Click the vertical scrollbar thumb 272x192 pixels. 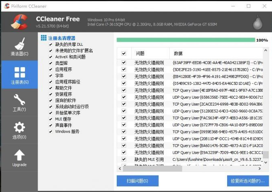tap(266, 154)
